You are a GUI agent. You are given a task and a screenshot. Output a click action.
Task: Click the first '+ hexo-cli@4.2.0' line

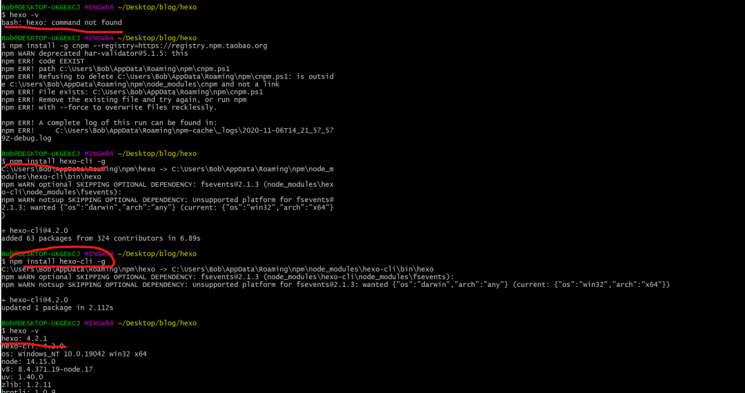click(x=34, y=231)
